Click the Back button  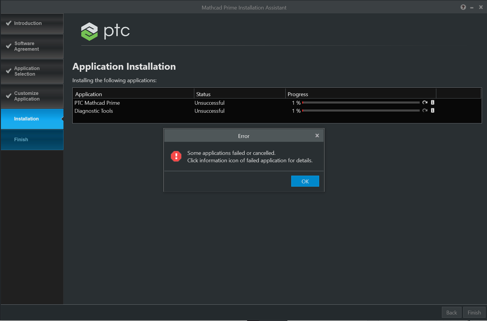451,312
